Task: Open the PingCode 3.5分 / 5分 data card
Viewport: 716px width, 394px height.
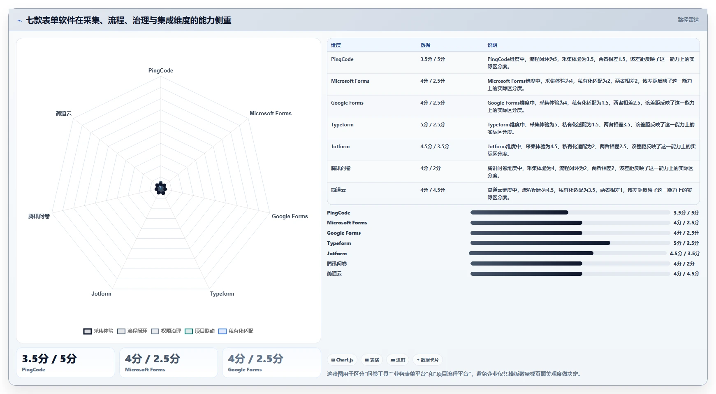Action: coord(65,363)
